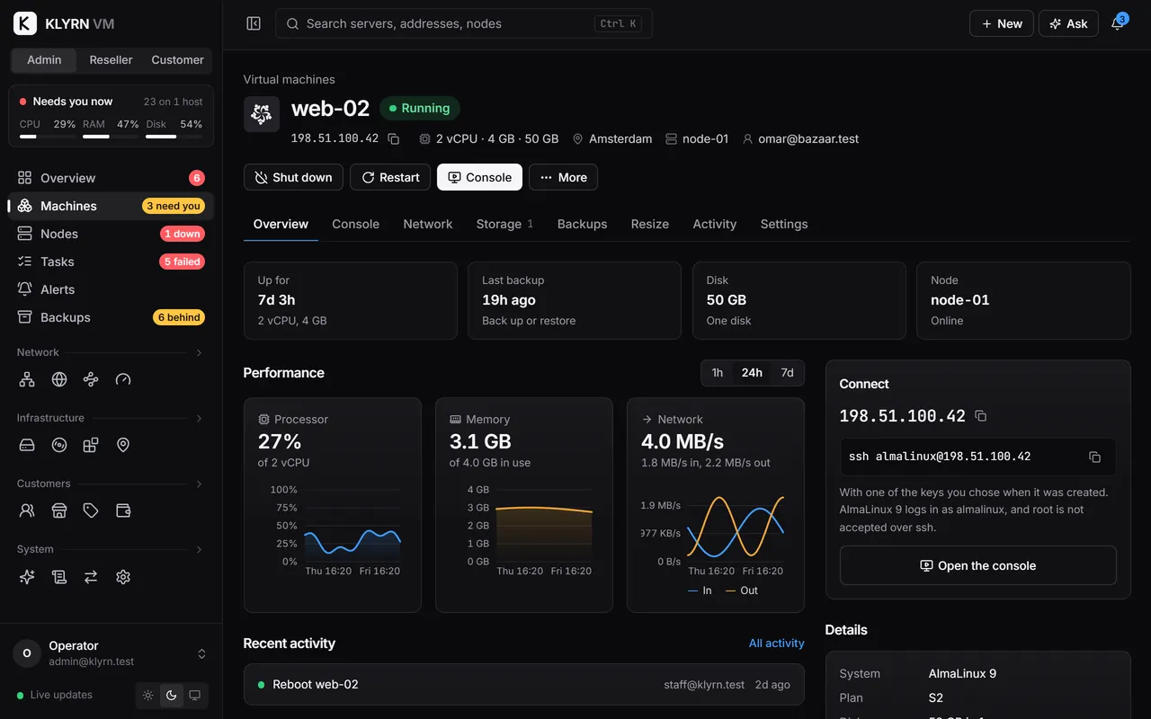Image resolution: width=1151 pixels, height=719 pixels.
Task: Restart the web-02 machine
Action: 390,177
